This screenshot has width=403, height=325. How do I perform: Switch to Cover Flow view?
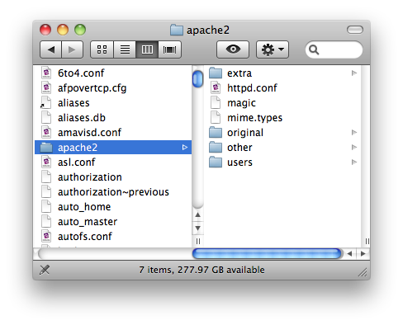[170, 49]
